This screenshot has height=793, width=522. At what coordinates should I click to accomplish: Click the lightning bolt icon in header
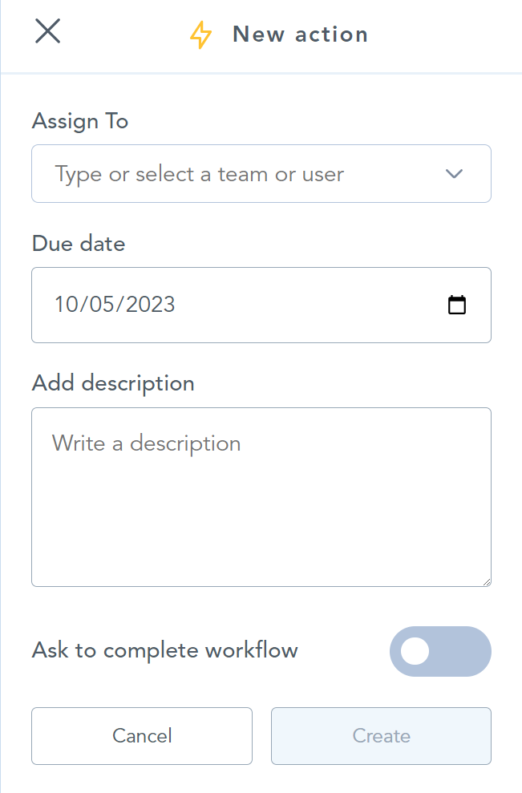pos(200,34)
